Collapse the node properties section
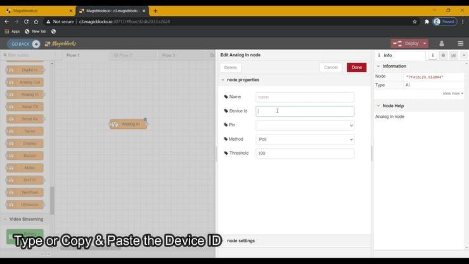 223,80
